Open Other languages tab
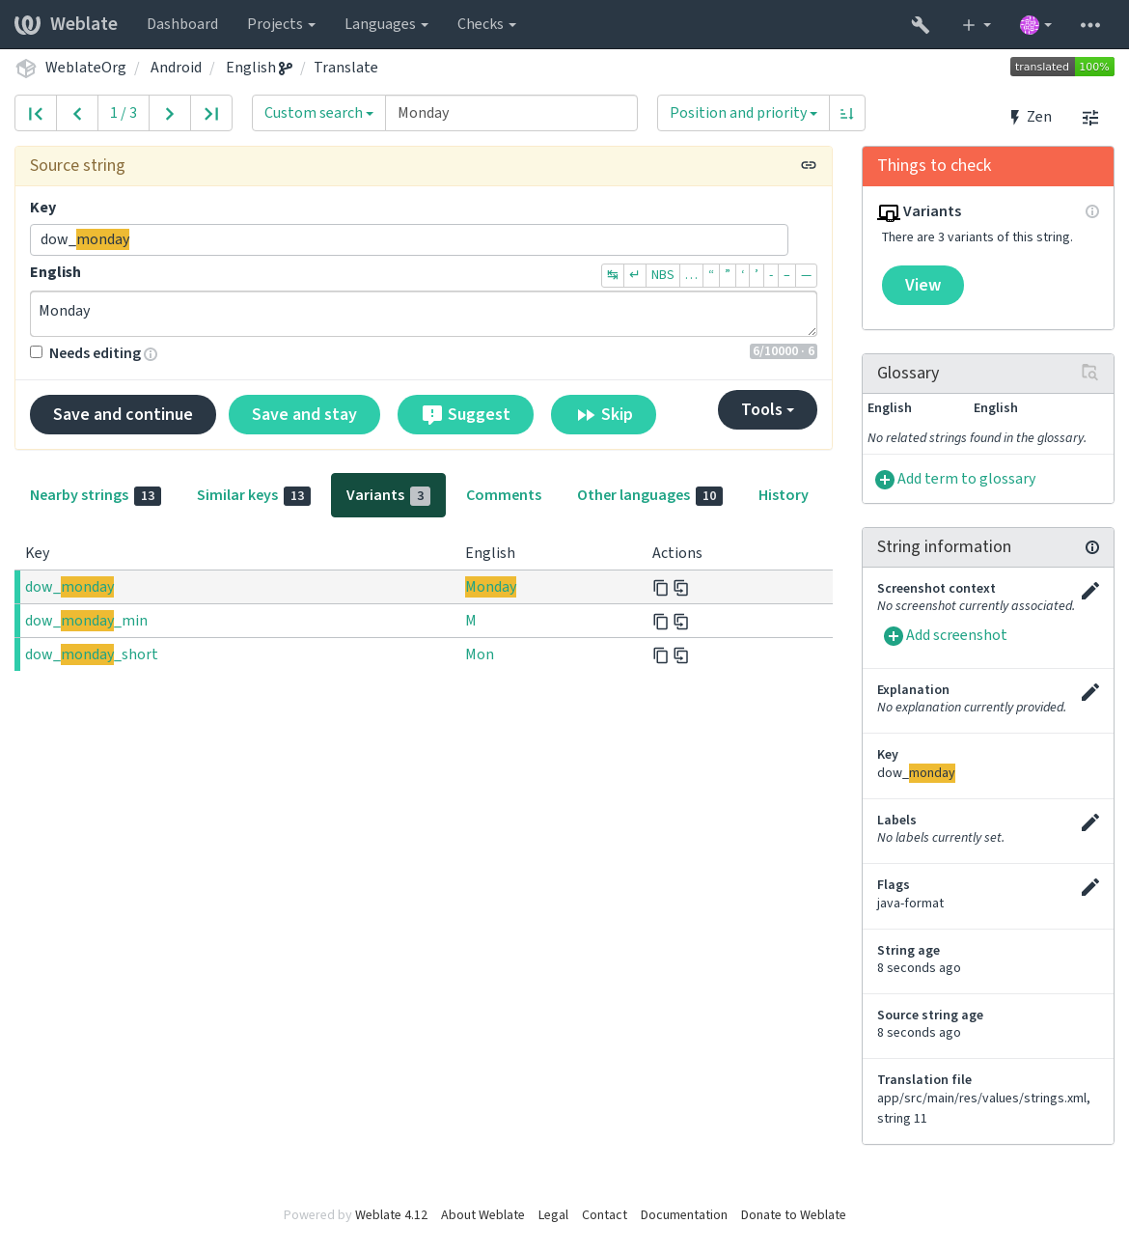This screenshot has width=1129, height=1252. (x=649, y=495)
